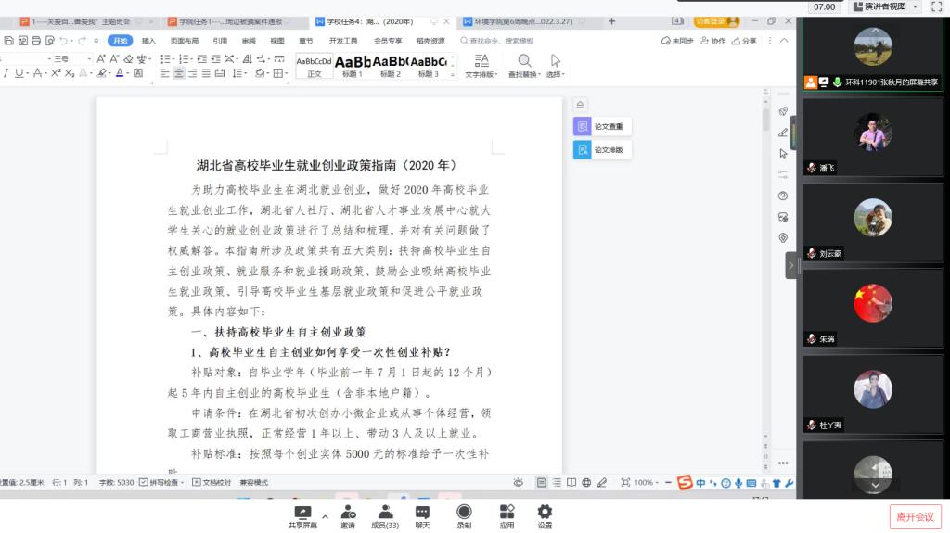The width and height of the screenshot is (950, 533).
Task: Open meeting 设置 settings gear
Action: 545,512
